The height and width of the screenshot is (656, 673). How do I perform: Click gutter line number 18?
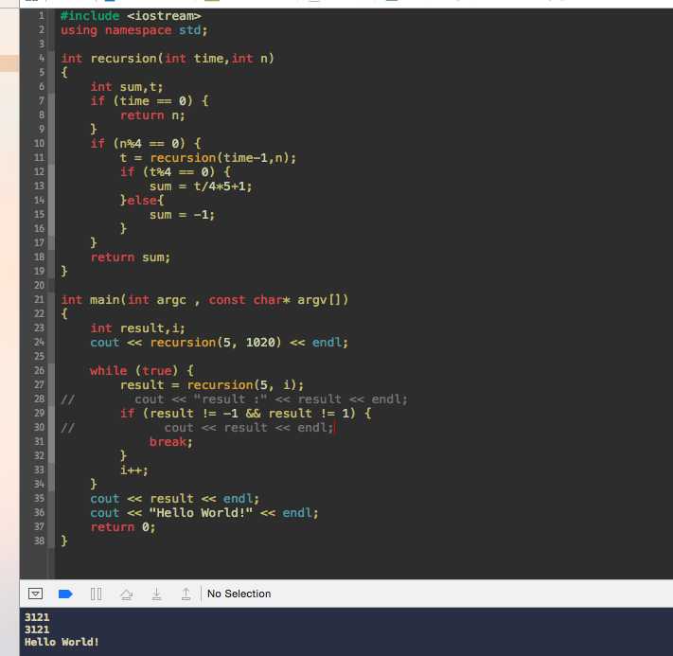point(39,257)
